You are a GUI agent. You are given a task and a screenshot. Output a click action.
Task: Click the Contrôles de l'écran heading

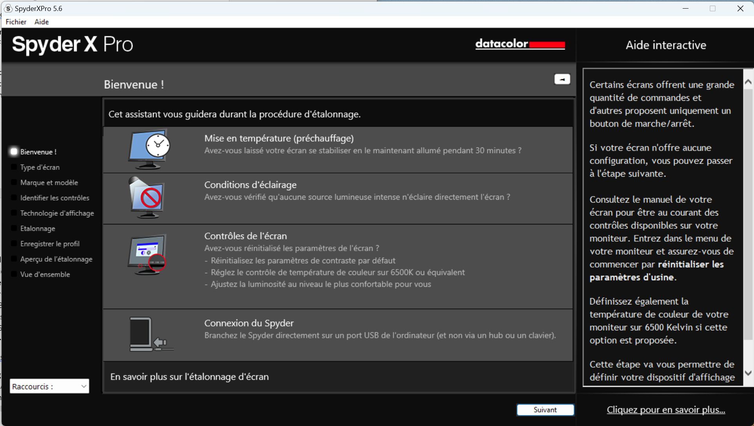[245, 236]
